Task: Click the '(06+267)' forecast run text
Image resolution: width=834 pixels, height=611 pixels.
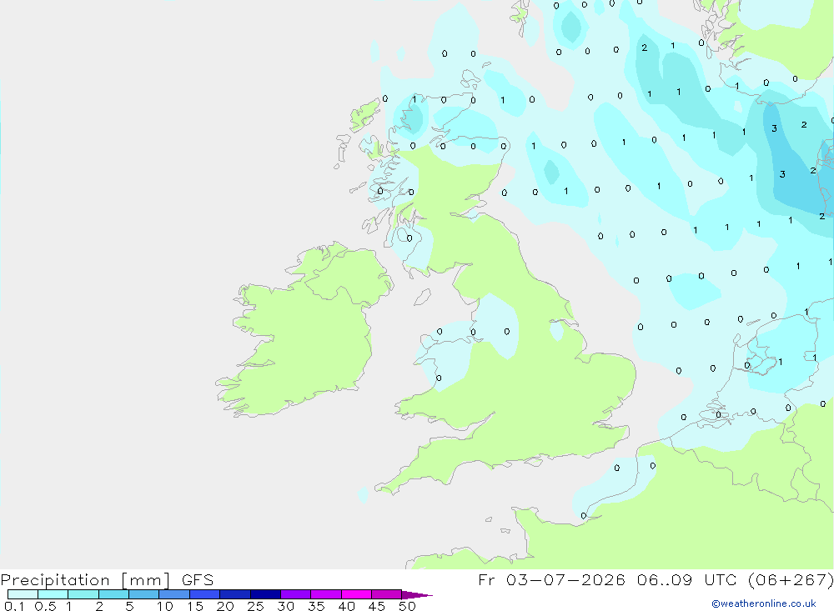Action: click(791, 579)
